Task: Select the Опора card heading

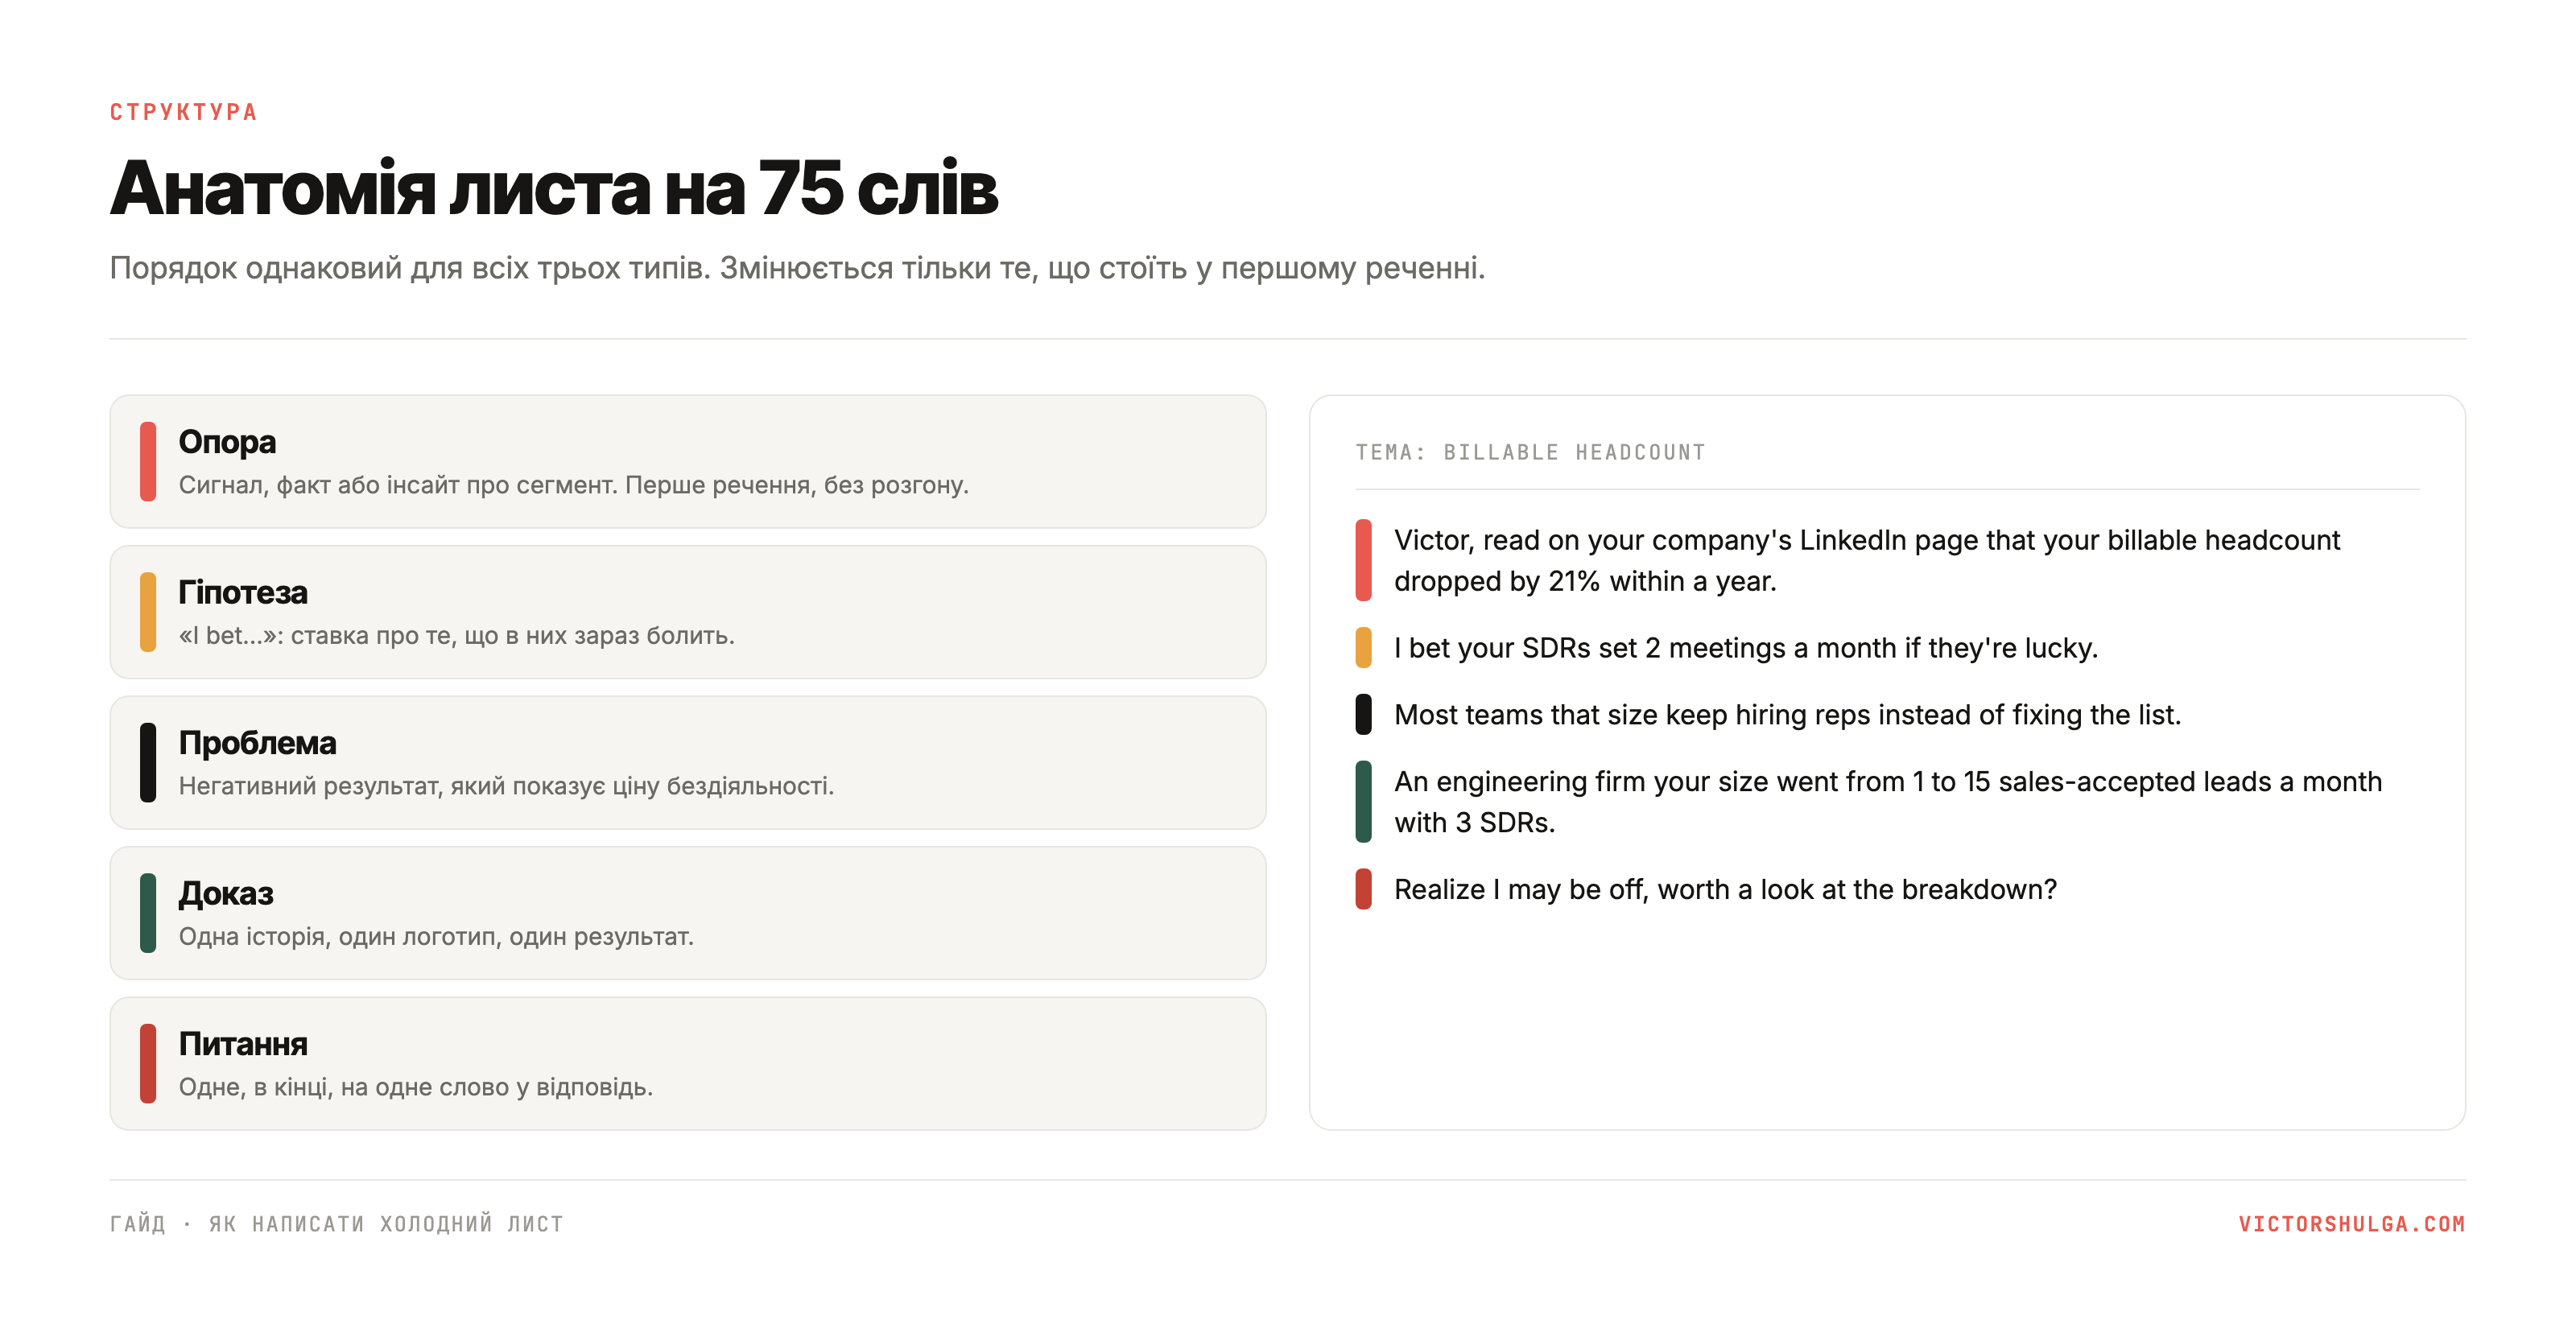Action: pos(227,441)
